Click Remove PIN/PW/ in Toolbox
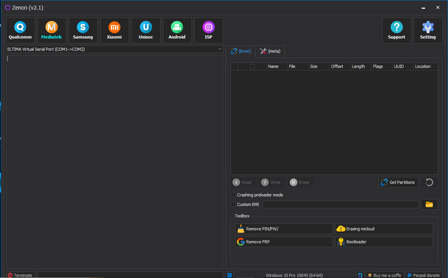This screenshot has width=448, height=278. point(284,229)
